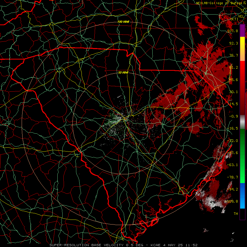Select the 30.1 scale value

point(234,92)
